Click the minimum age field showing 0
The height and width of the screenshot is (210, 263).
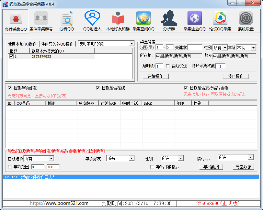[38, 167]
